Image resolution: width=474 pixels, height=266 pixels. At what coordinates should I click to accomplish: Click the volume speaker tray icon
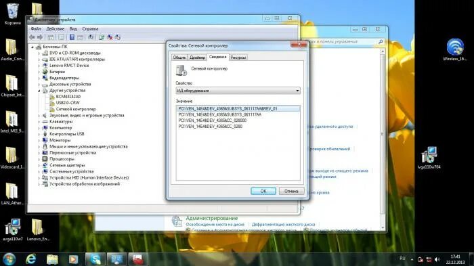(x=437, y=259)
